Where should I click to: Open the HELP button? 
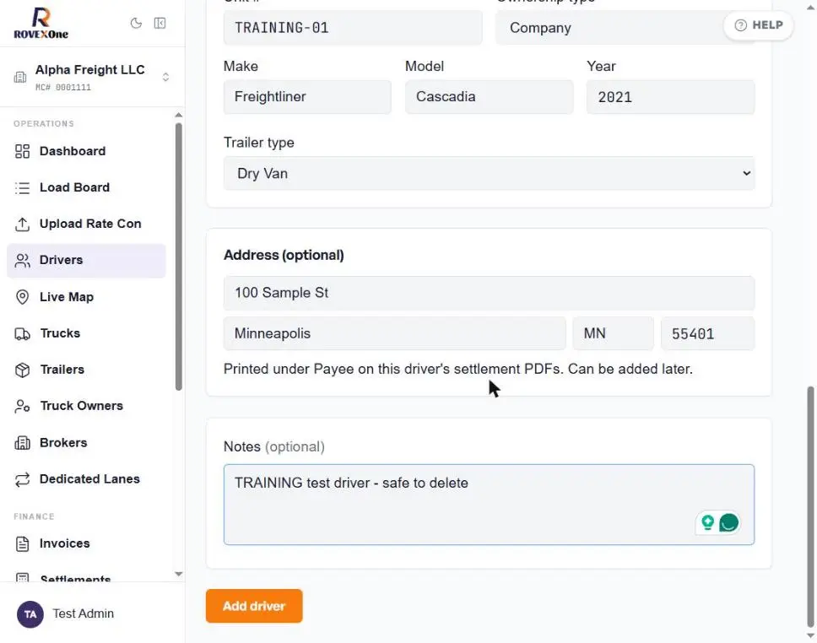tap(758, 25)
